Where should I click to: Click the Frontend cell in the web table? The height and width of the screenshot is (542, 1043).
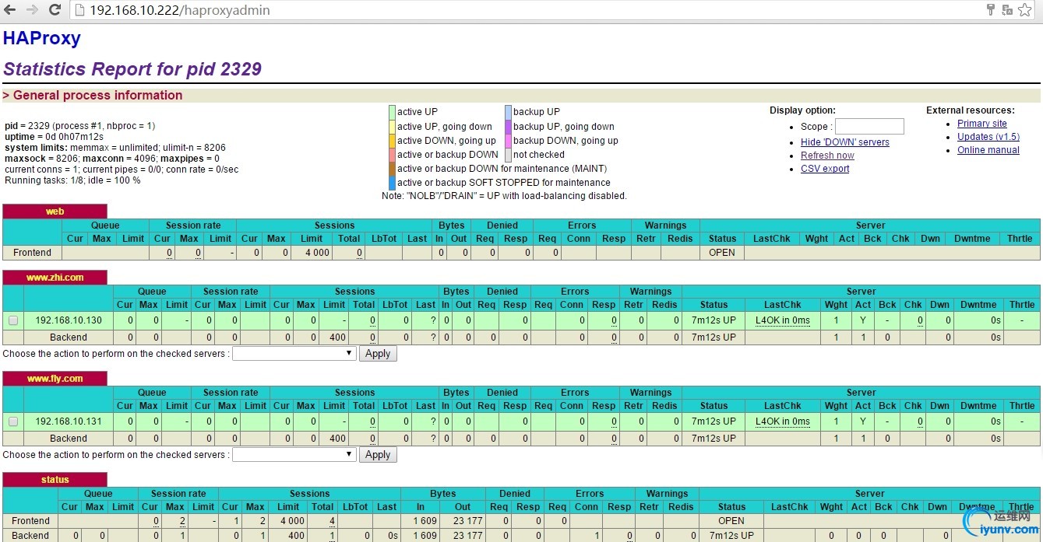[33, 253]
